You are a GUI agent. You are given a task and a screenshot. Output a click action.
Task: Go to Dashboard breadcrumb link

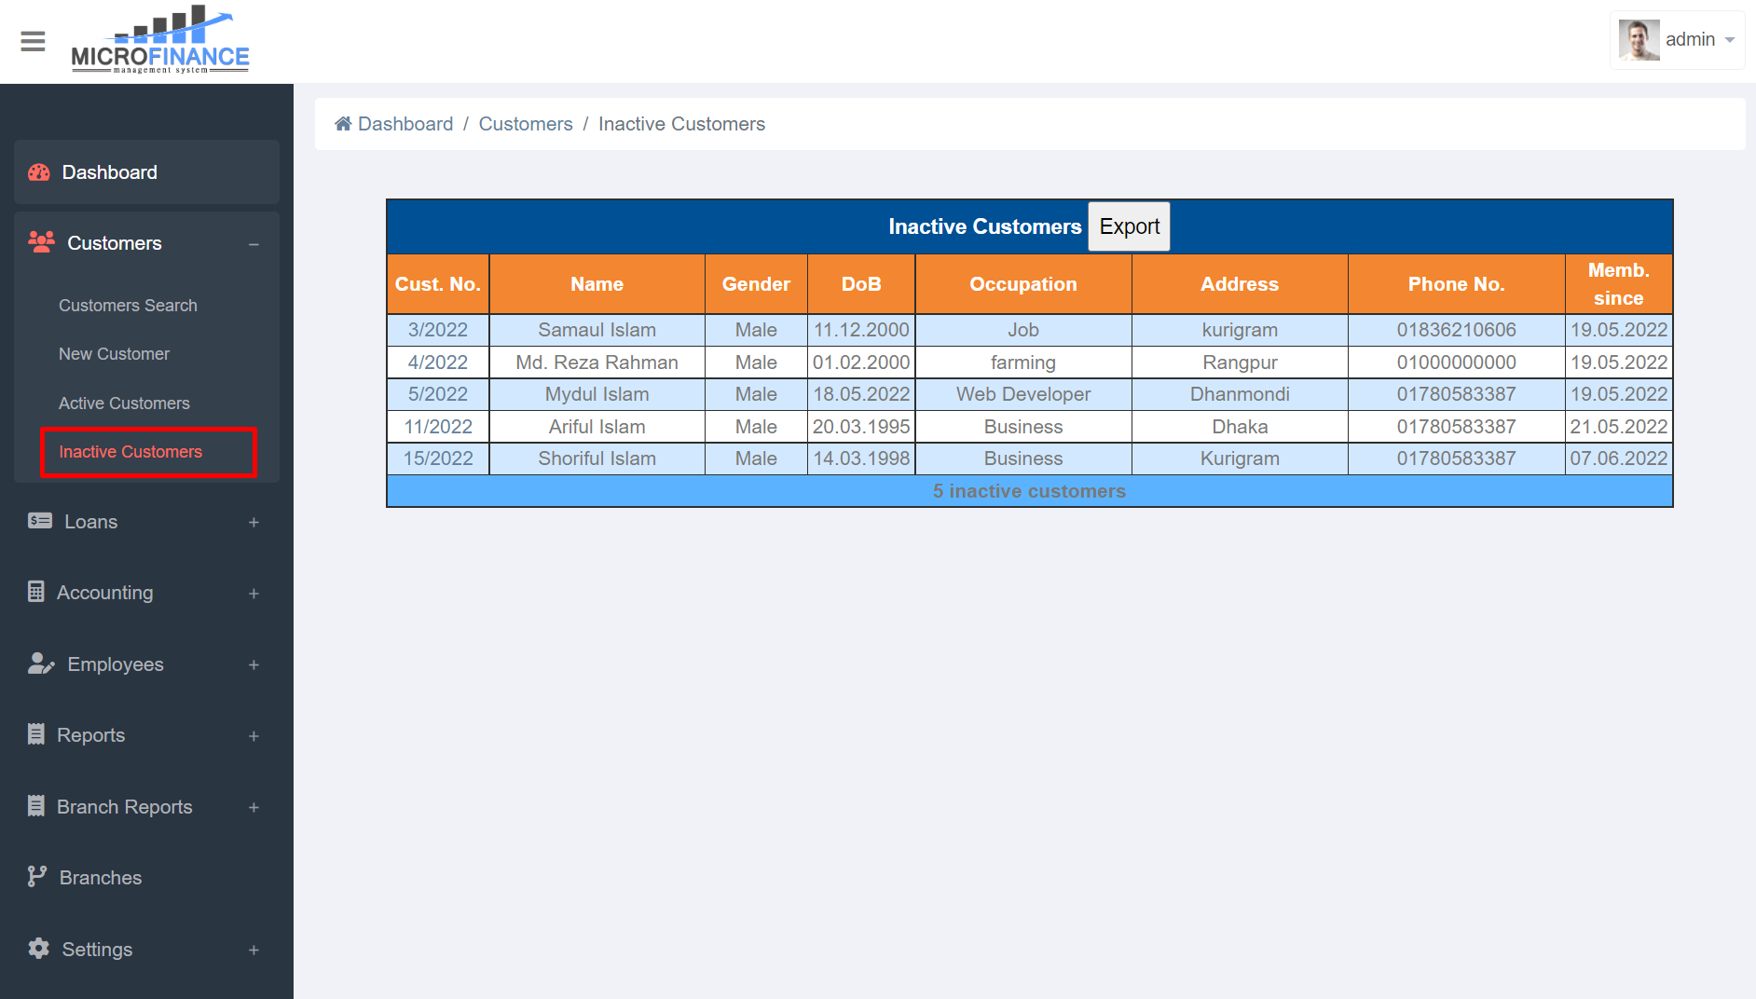pyautogui.click(x=405, y=124)
